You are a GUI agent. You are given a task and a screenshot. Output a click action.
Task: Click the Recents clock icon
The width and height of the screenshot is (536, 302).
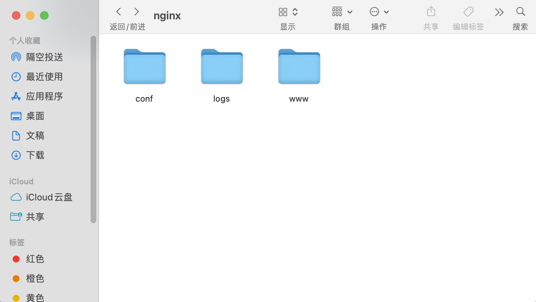16,77
